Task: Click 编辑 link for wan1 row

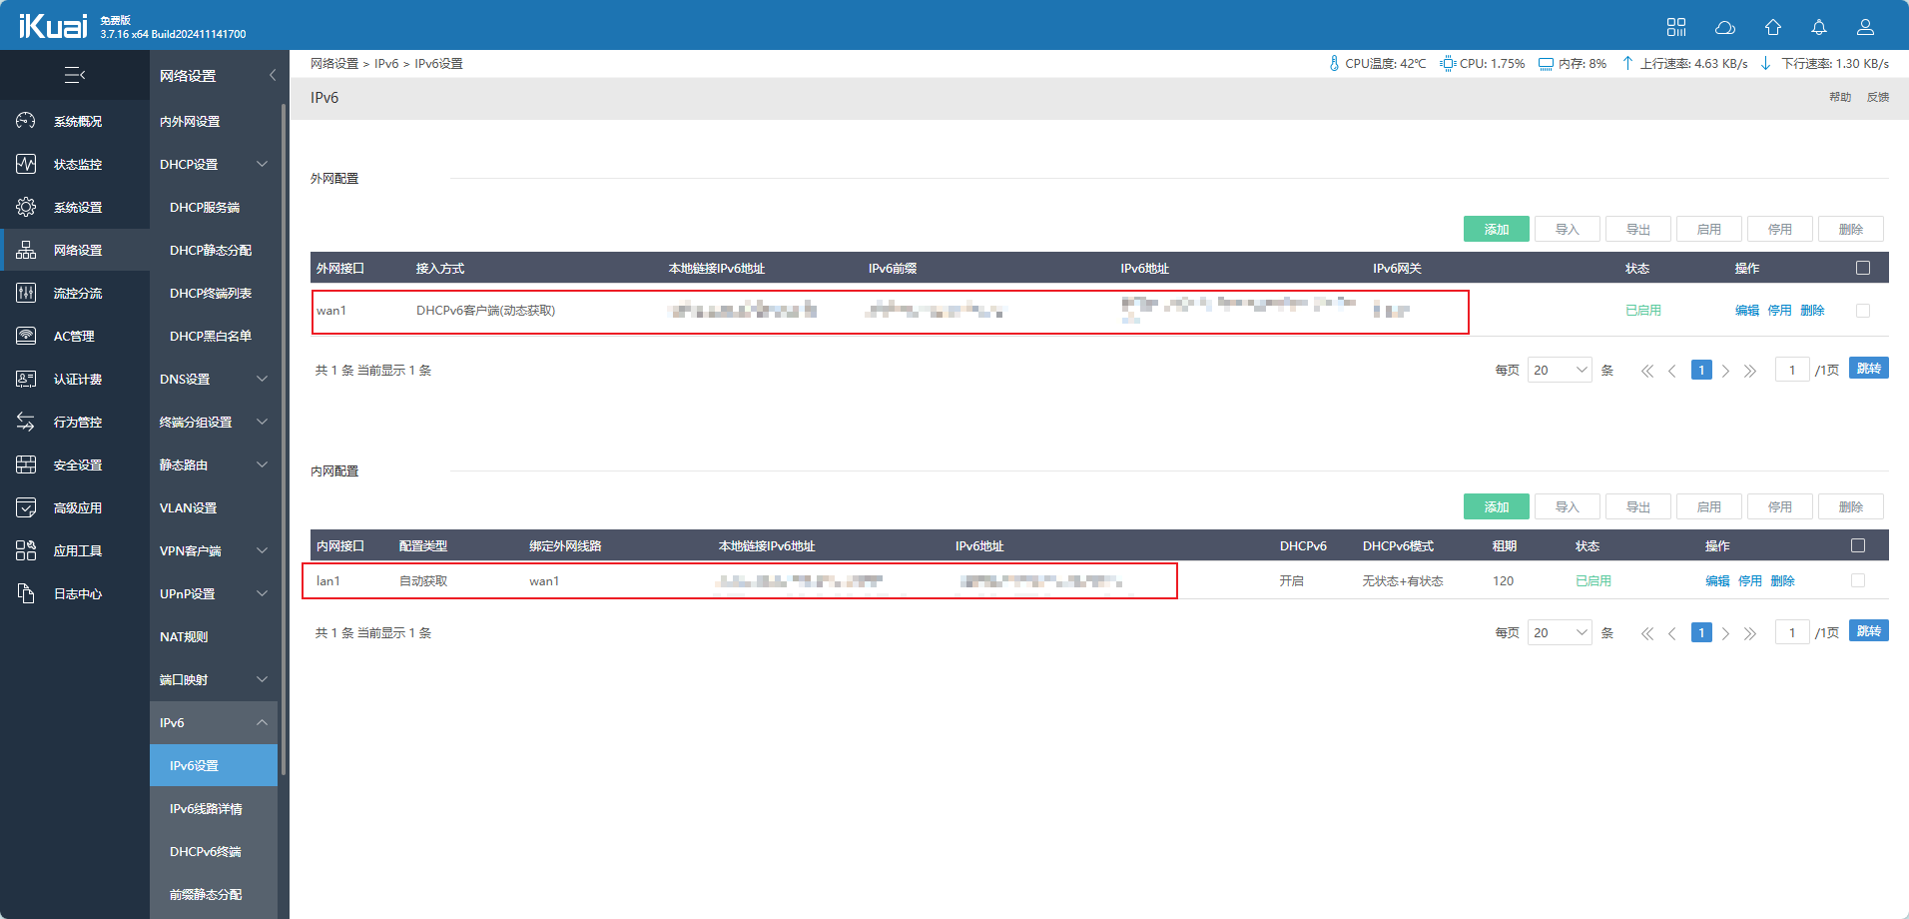Action: click(x=1746, y=311)
